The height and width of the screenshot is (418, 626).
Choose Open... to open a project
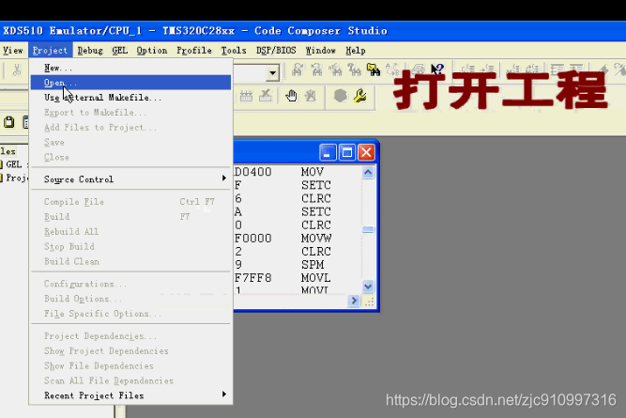[131, 83]
